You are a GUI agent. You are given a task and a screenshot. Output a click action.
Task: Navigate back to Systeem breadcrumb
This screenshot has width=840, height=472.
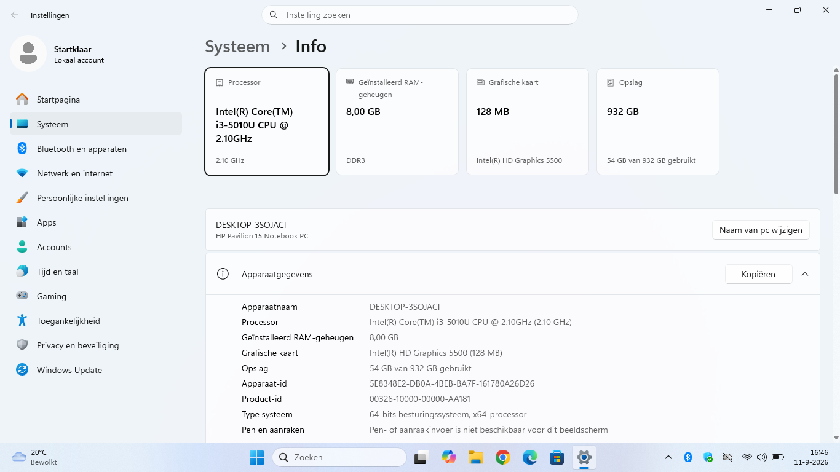click(237, 47)
